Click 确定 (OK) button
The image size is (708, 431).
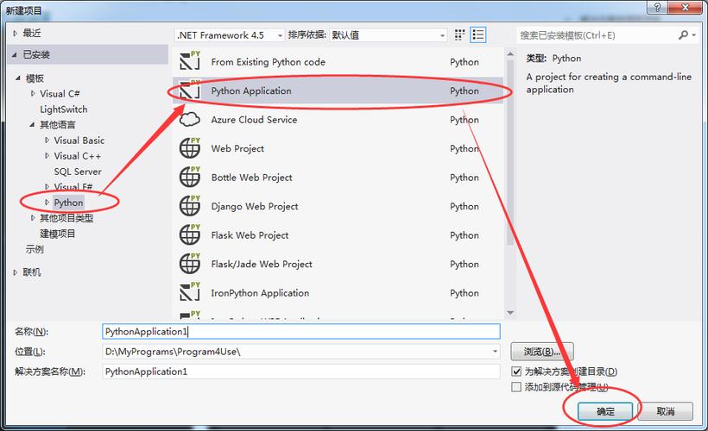[x=605, y=411]
